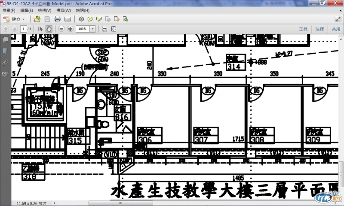
Task: Open the 檢視(V) menu
Action: click(45, 10)
